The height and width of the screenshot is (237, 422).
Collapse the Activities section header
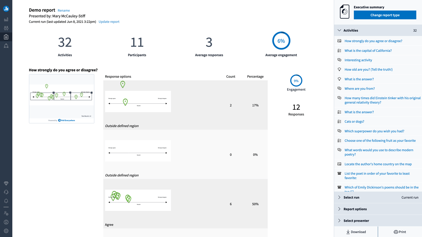[x=339, y=30]
